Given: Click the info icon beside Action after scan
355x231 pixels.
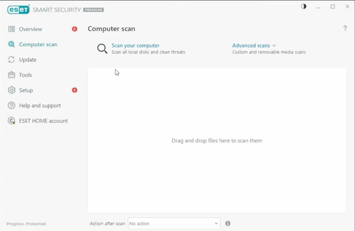Looking at the screenshot, I should tap(228, 223).
